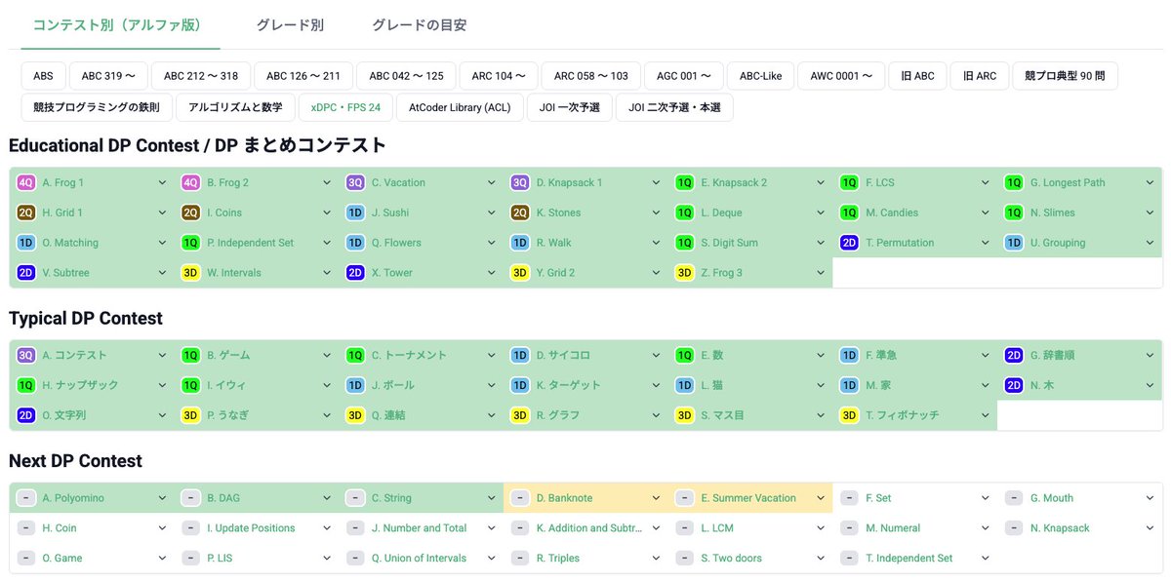Select the 競技プログラミングの鉄則 filter

(x=97, y=107)
